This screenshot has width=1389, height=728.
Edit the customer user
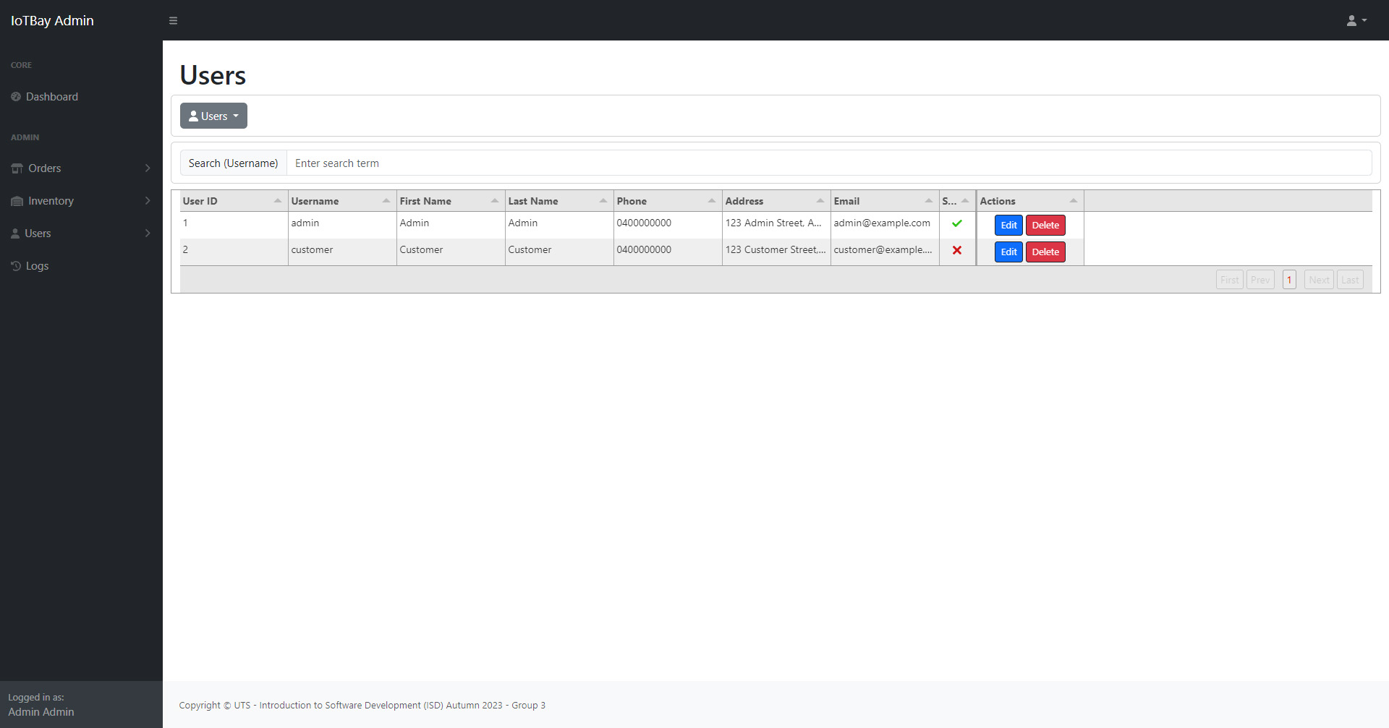click(x=1008, y=252)
